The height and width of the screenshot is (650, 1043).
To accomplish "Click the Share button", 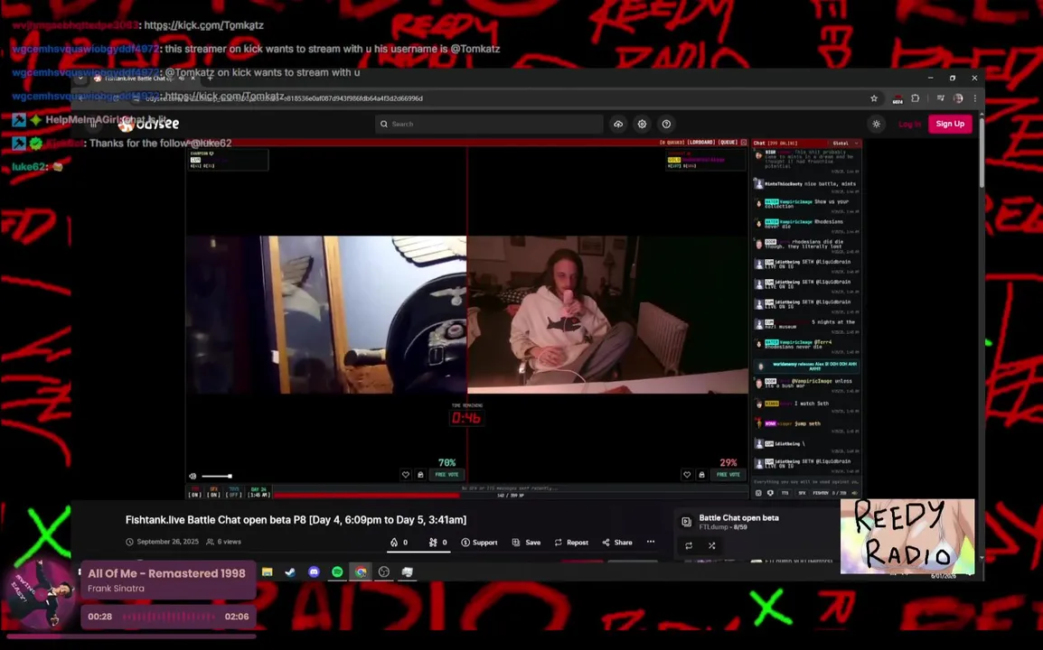I will 617,543.
